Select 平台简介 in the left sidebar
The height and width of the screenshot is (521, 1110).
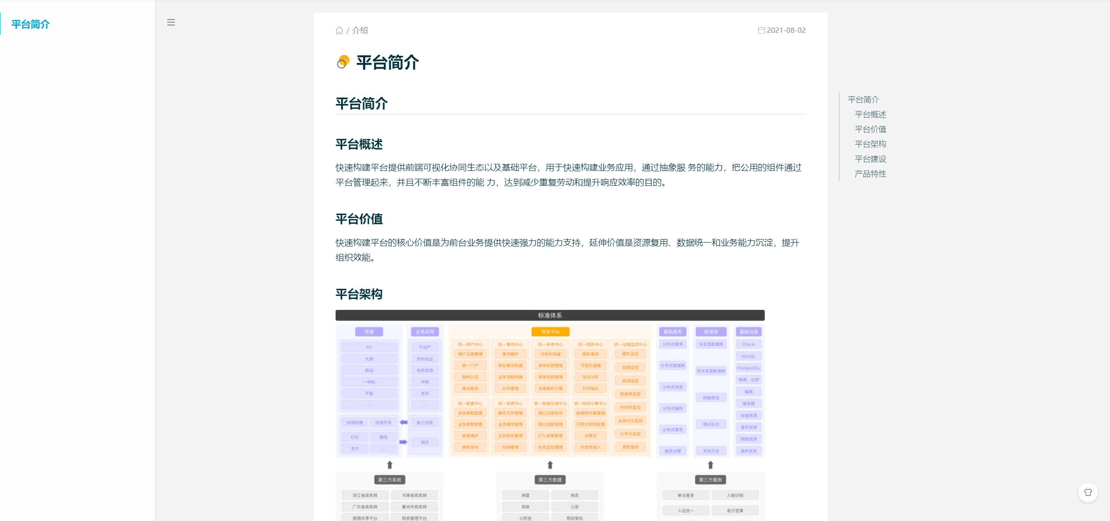point(31,24)
